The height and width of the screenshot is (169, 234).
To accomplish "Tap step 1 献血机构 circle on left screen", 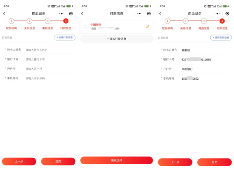I will 11,21.
